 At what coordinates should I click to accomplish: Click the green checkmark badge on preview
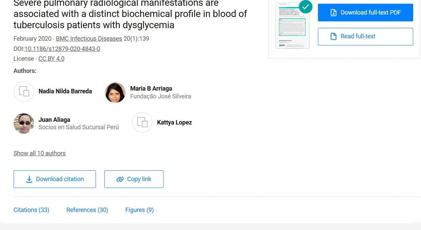[306, 6]
